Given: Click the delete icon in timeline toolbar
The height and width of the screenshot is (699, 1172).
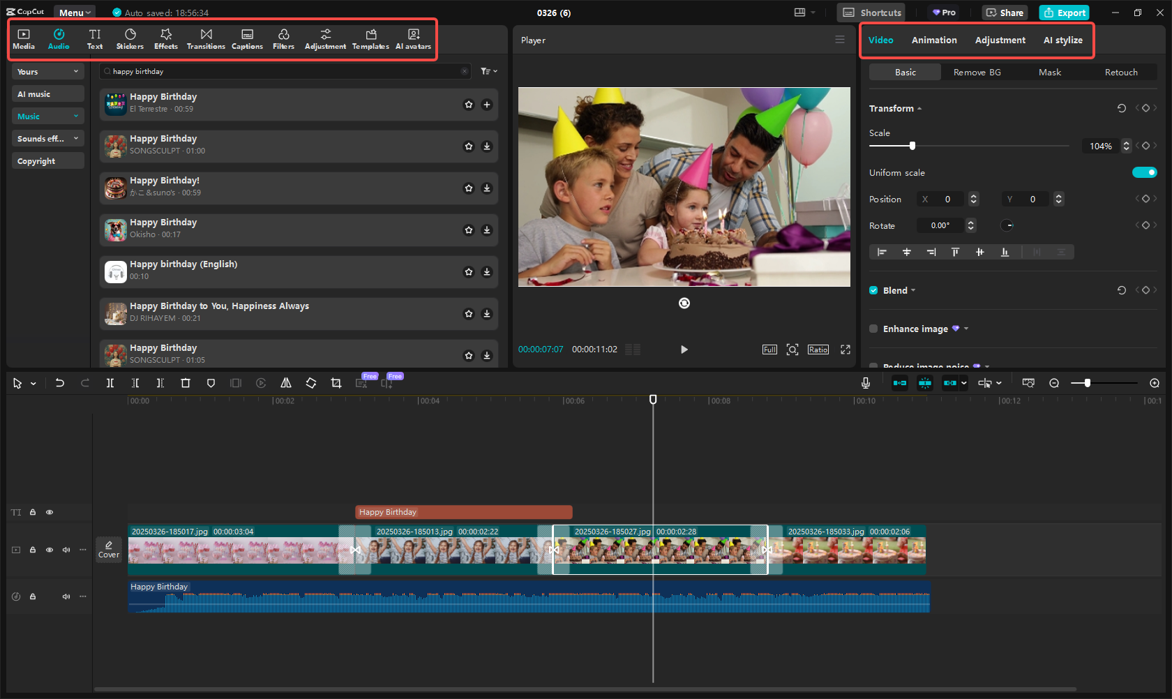Looking at the screenshot, I should tap(186, 383).
